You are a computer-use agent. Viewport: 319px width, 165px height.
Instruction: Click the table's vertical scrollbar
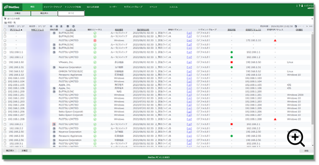pyautogui.click(x=312, y=79)
